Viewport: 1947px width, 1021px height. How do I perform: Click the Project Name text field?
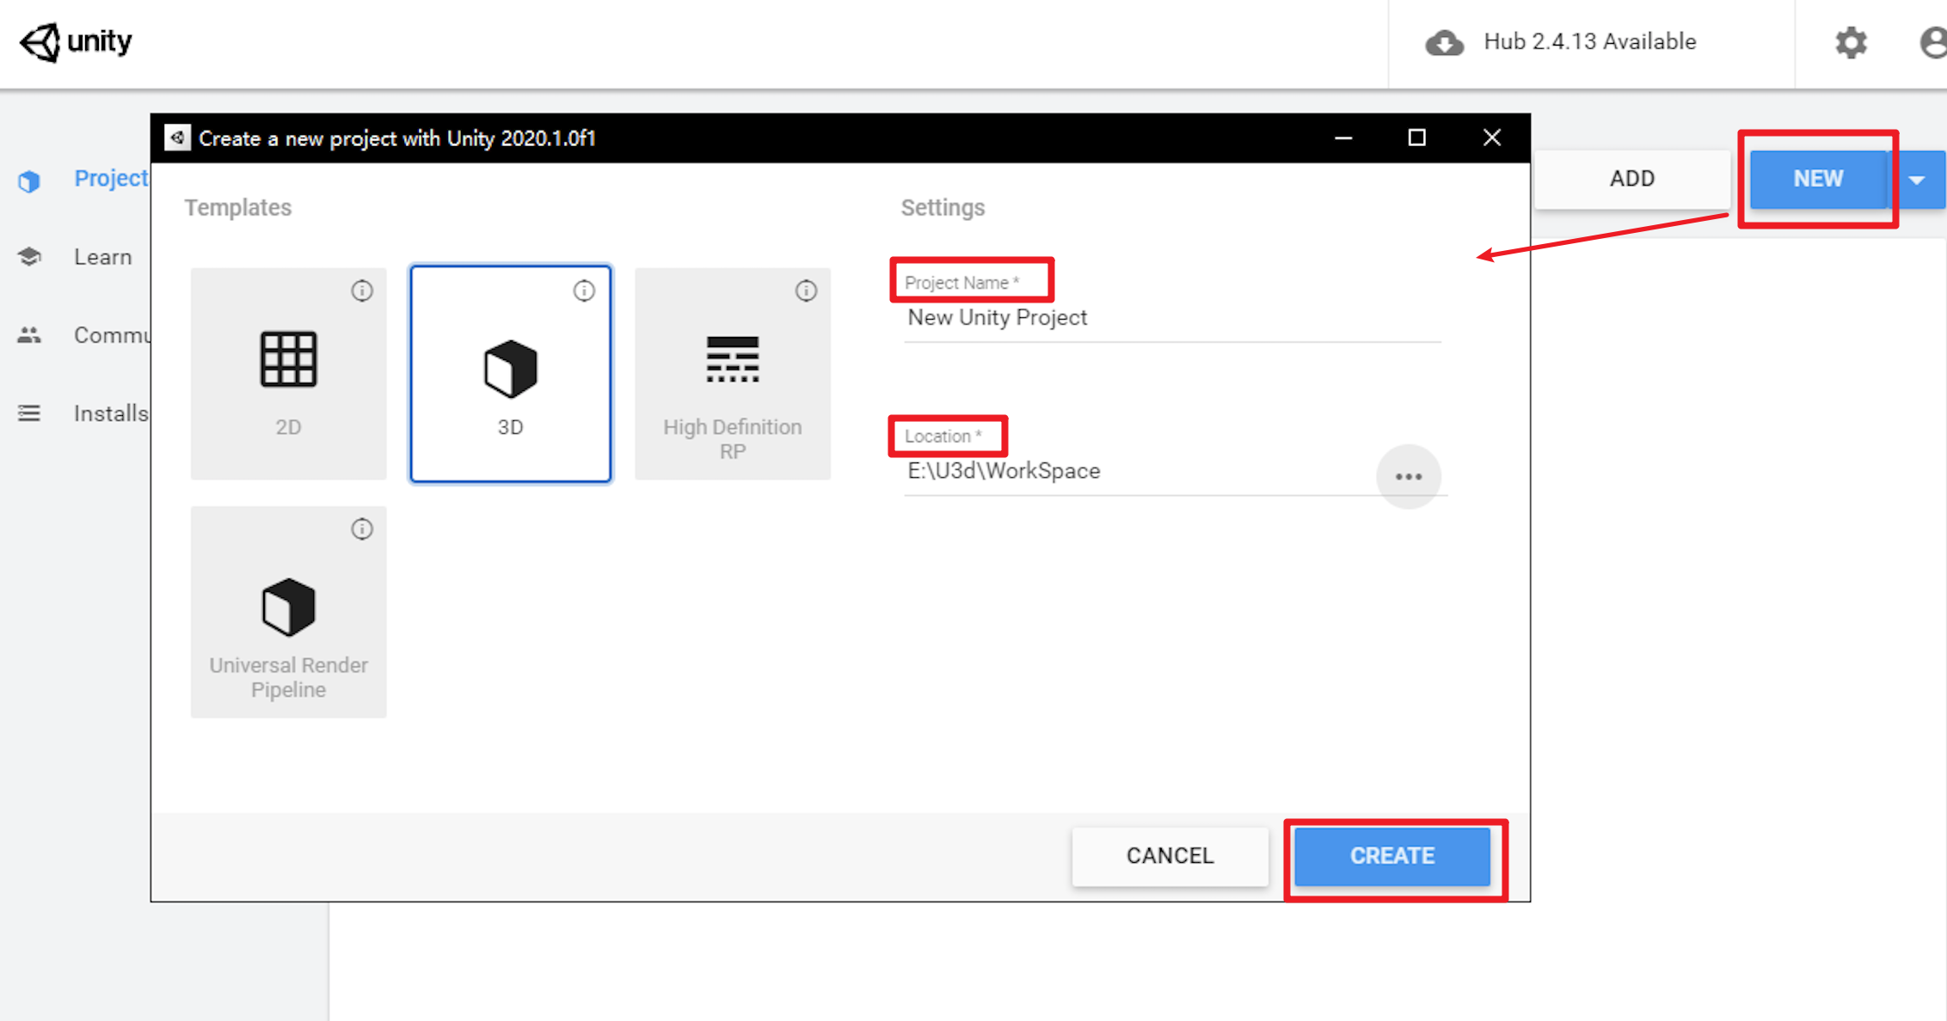(x=1170, y=318)
